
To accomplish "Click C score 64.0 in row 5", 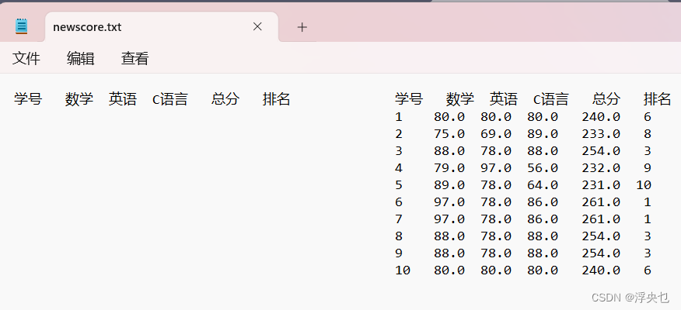I will tap(543, 185).
